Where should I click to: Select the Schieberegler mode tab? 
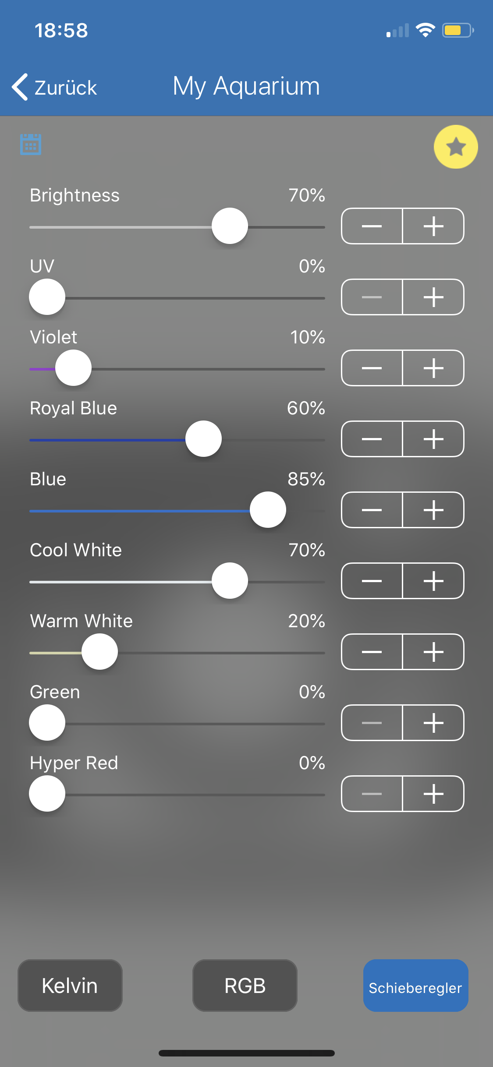415,986
